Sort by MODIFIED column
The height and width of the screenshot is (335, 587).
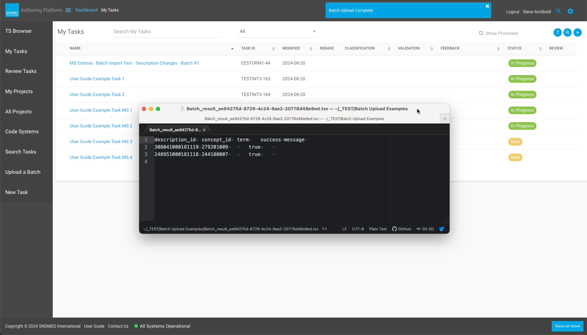[x=311, y=49]
